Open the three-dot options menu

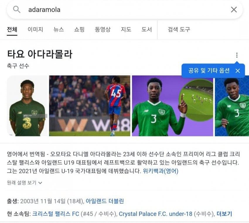point(237,55)
